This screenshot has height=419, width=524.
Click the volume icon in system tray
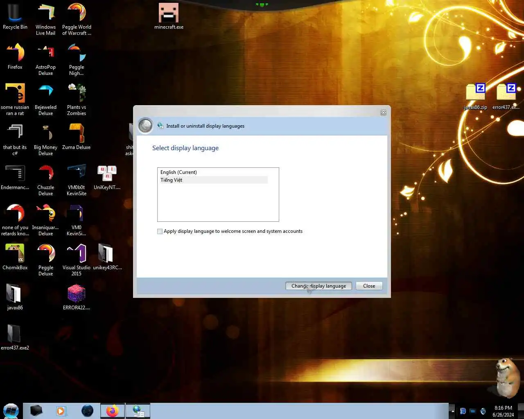(483, 411)
